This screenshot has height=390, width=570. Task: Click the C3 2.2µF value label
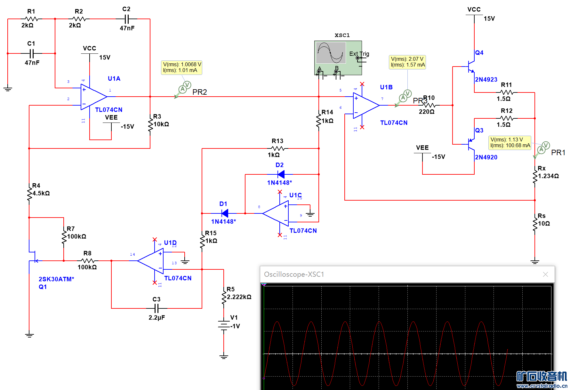tap(157, 318)
